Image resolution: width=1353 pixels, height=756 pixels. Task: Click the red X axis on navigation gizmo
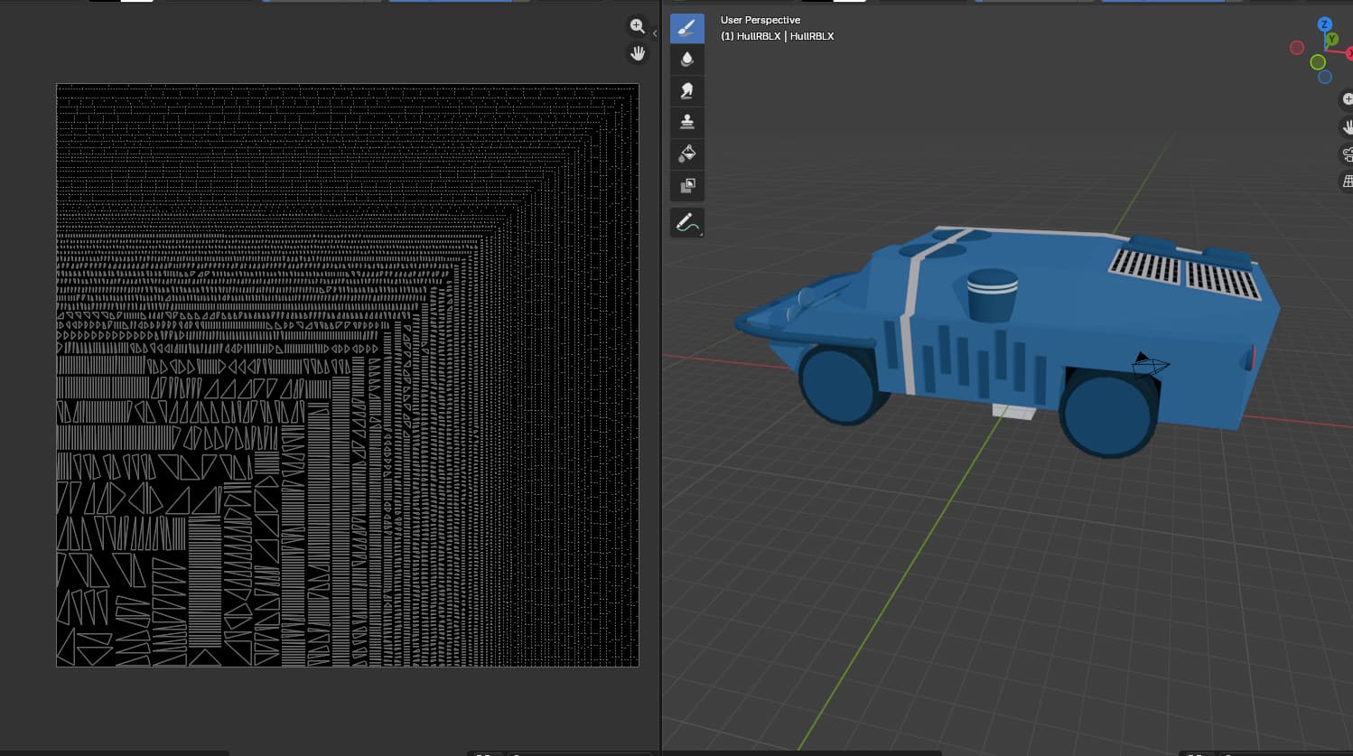tap(1349, 54)
